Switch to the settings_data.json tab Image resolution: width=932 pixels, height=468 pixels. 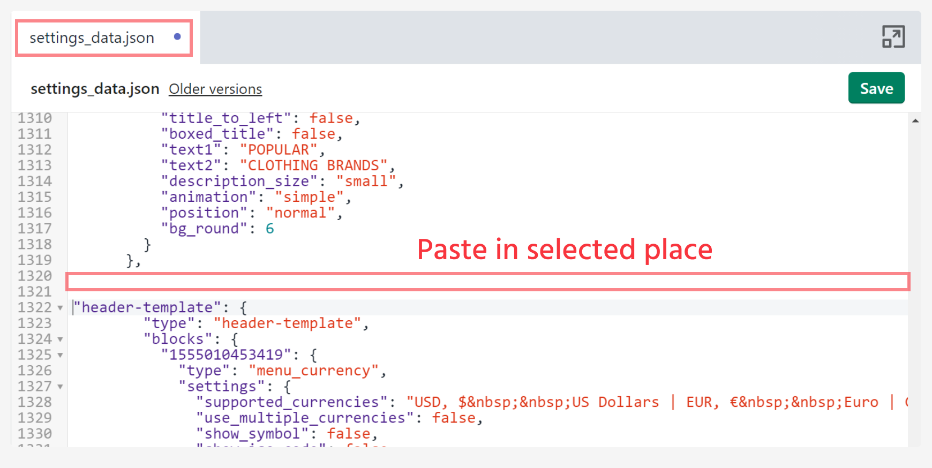(x=92, y=38)
